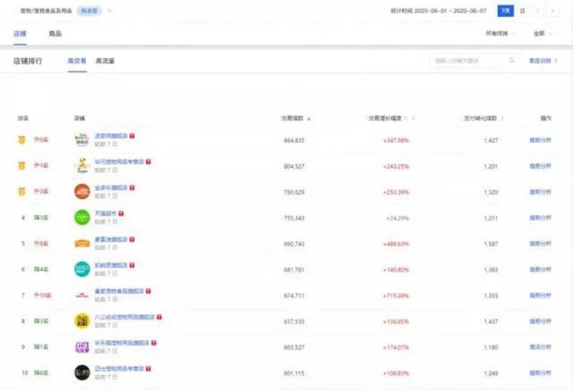The image size is (573, 391).
Task: Select the 日 day range button
Action: click(522, 11)
